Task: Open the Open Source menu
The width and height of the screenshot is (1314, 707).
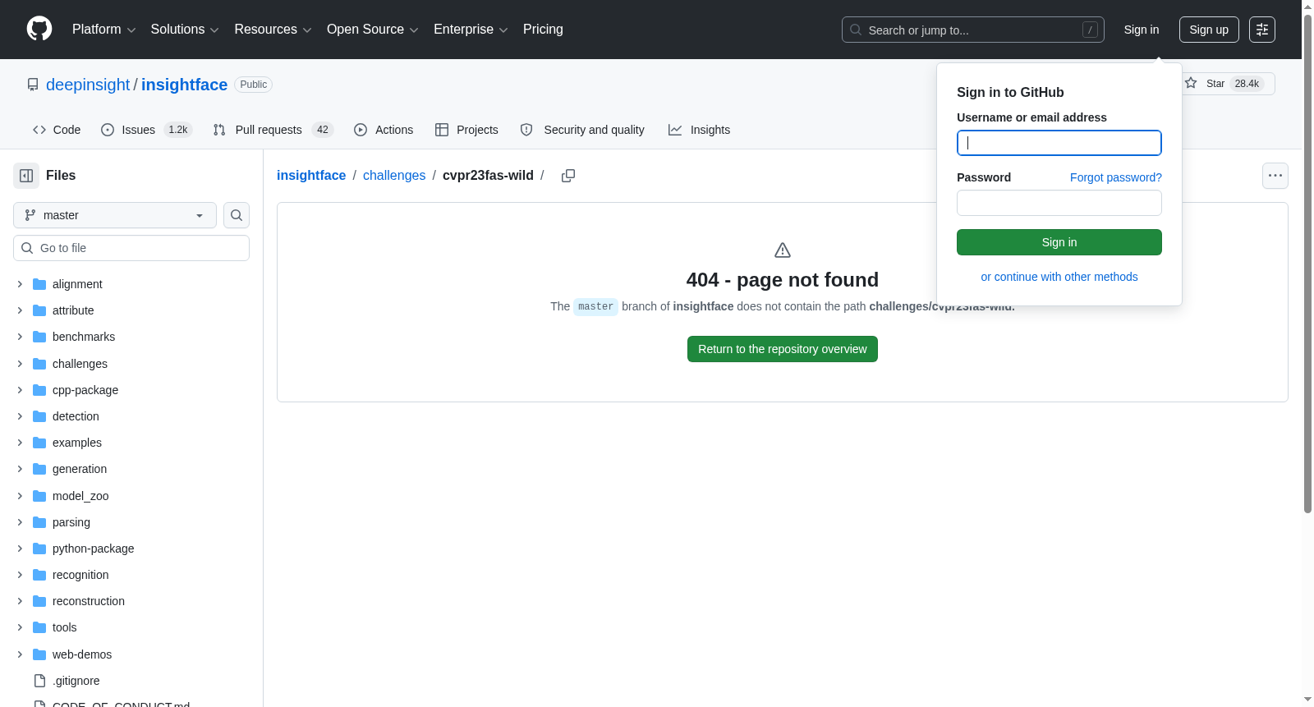Action: click(x=373, y=30)
